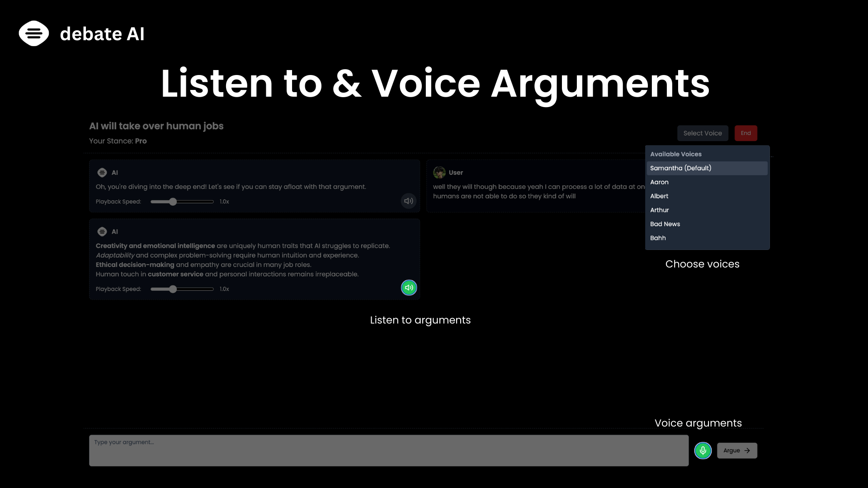This screenshot has width=868, height=488.
Task: Click the debate AI logo icon
Action: [34, 33]
